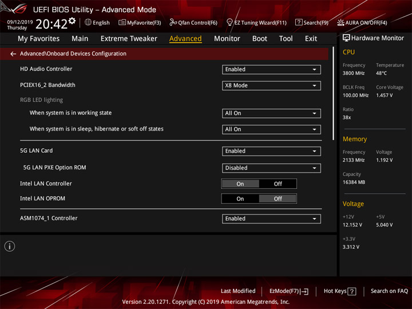Set Intel LAN Controller to On
412x309 pixels.
click(x=240, y=184)
